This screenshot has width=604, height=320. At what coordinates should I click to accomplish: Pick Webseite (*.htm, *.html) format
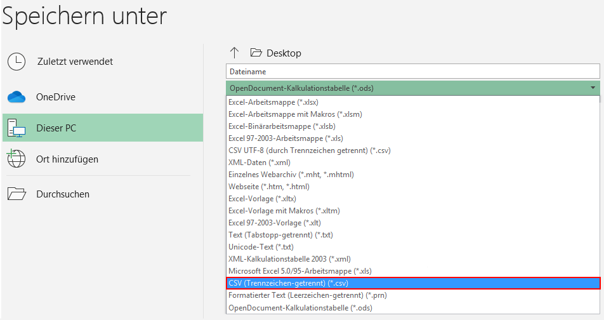(x=413, y=187)
